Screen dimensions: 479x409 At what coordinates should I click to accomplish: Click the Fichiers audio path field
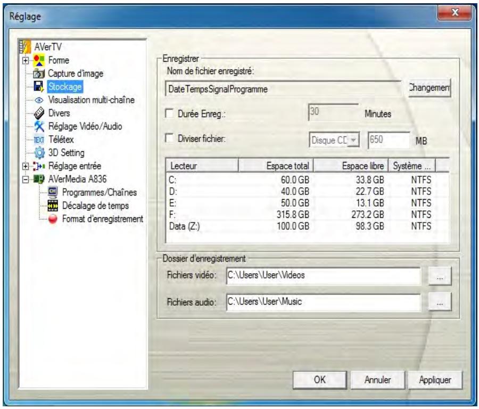(324, 302)
